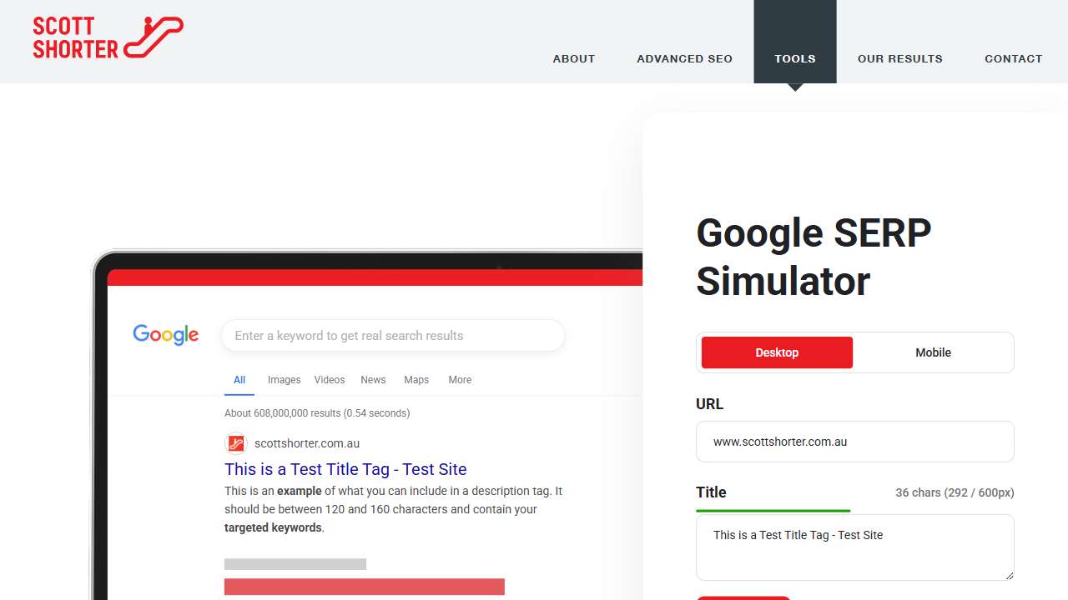The image size is (1068, 600).
Task: Click the Google logo in the preview
Action: (x=165, y=335)
